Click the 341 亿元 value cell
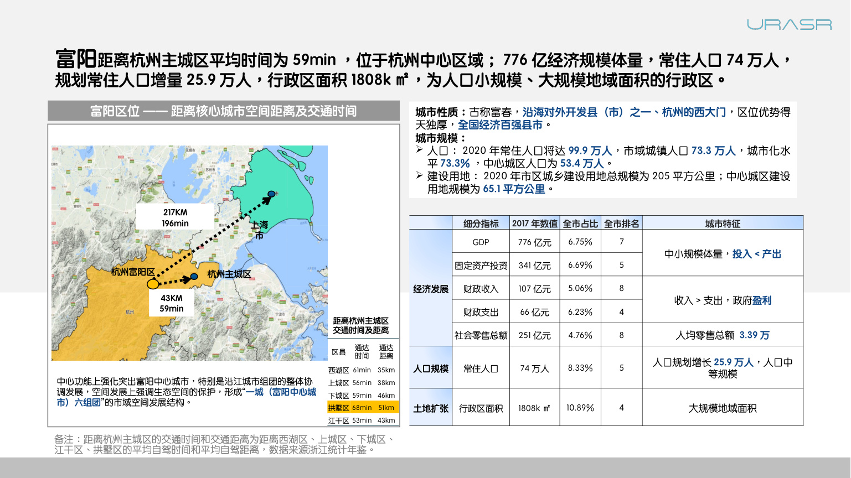 (534, 265)
